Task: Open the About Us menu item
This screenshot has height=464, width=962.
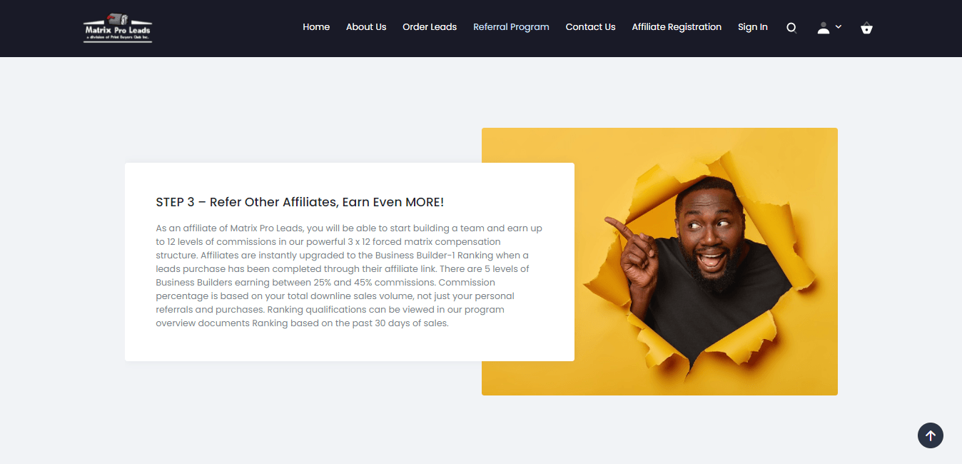Action: pos(366,27)
